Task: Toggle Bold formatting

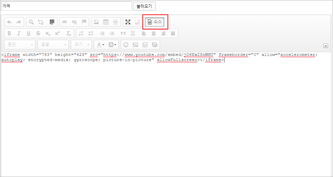Action: [9, 33]
